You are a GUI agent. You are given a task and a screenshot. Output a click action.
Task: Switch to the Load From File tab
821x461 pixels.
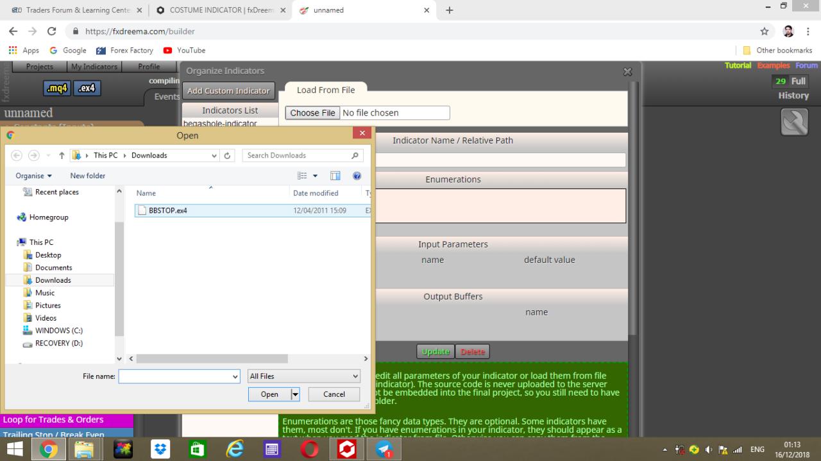click(x=326, y=90)
